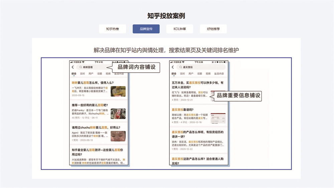This screenshot has height=188, width=334.
Task: Click magnifier icon in 啾啾面霜 search bar
Action: pos(80,67)
